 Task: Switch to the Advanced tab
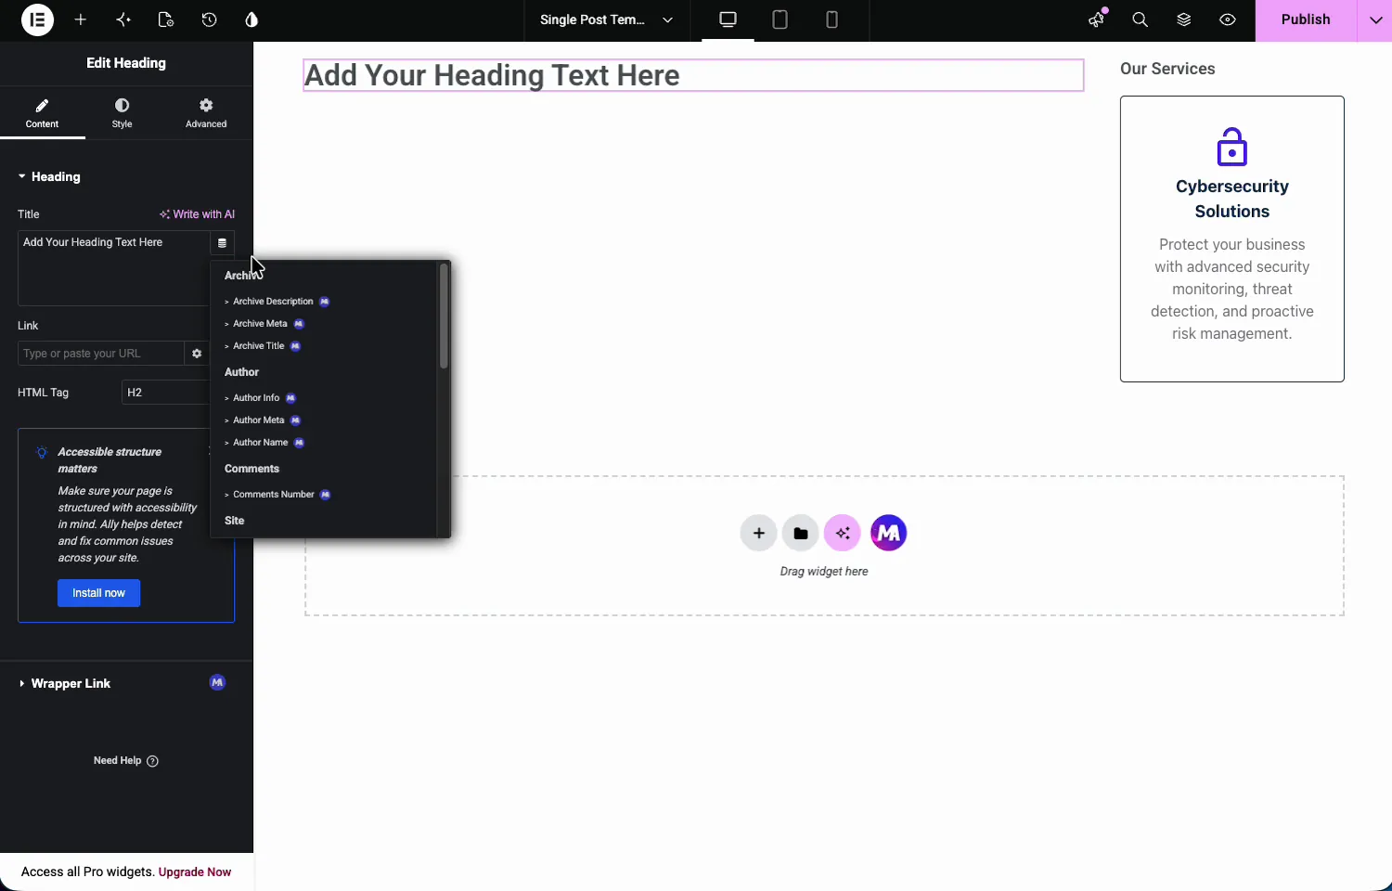[x=206, y=113]
